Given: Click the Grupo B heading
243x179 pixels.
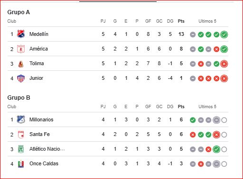Looking at the screenshot, I should pyautogui.click(x=19, y=98).
